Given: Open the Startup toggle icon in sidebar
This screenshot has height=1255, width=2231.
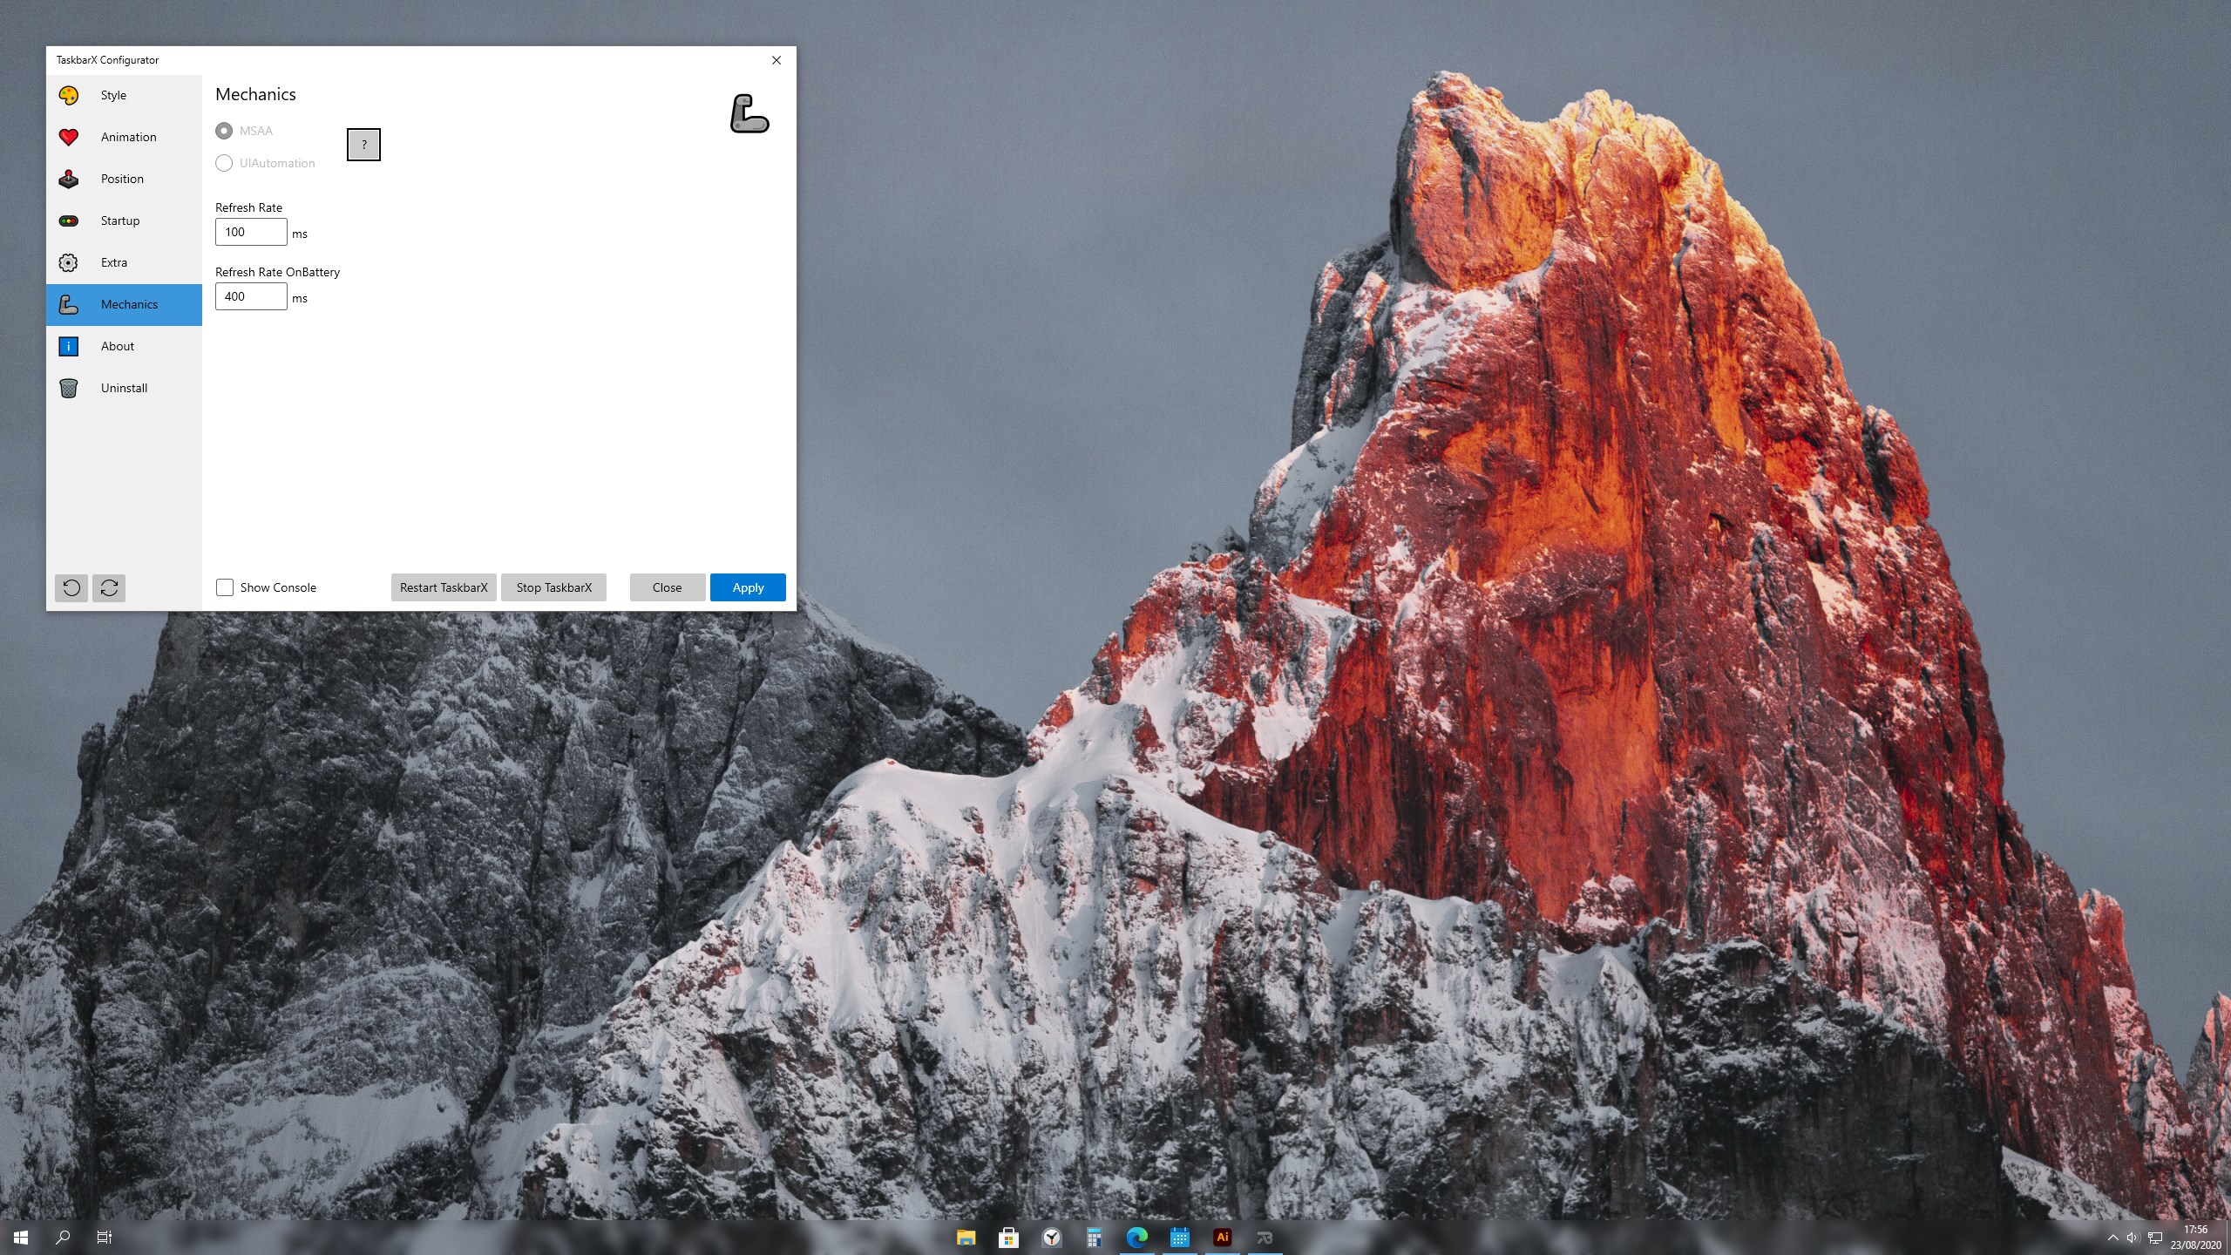Looking at the screenshot, I should (x=70, y=220).
